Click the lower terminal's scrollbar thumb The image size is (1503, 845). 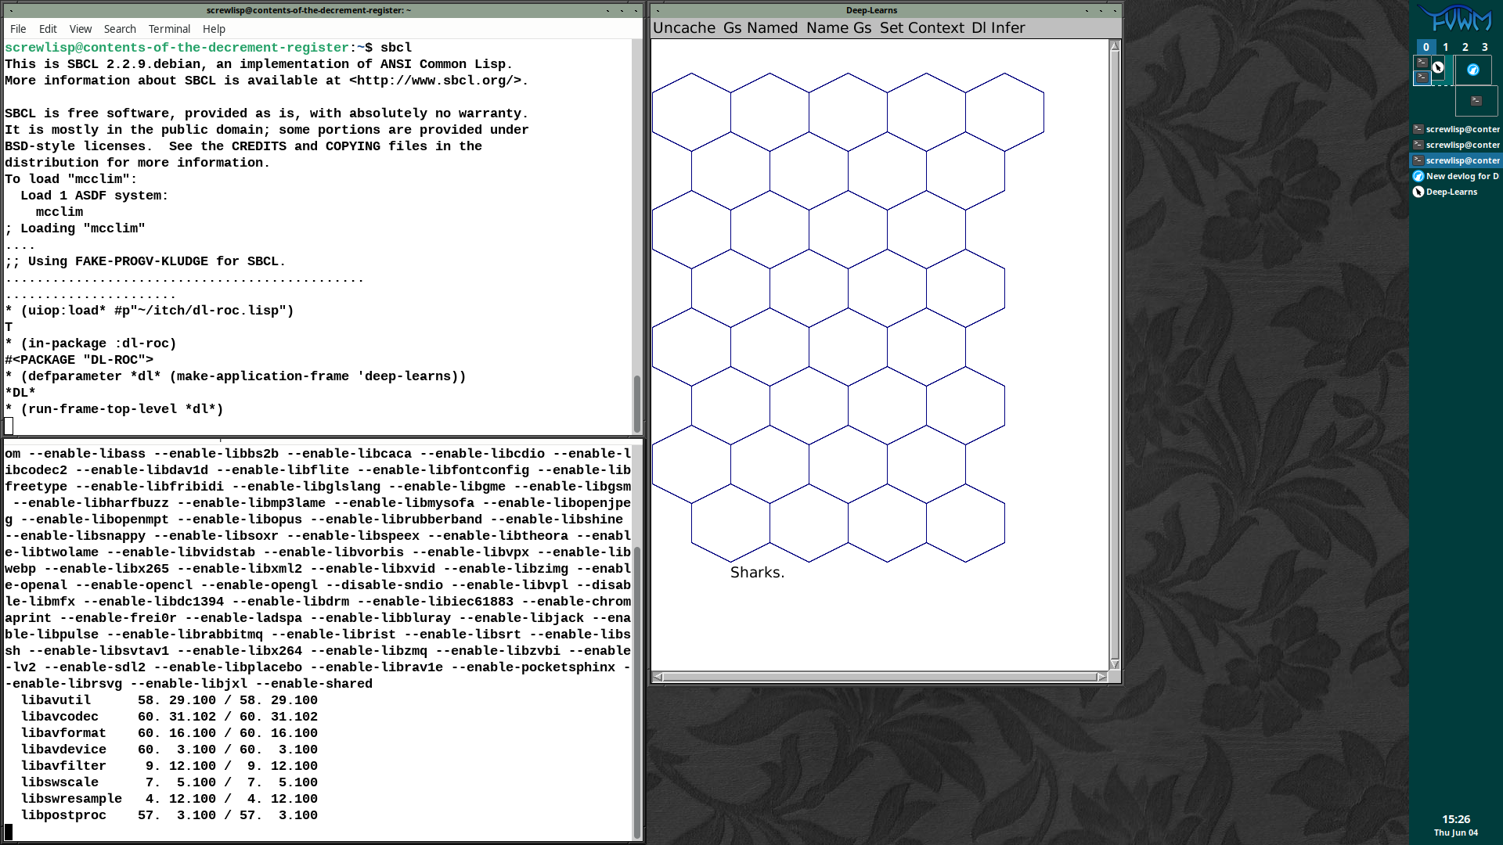pos(637,692)
